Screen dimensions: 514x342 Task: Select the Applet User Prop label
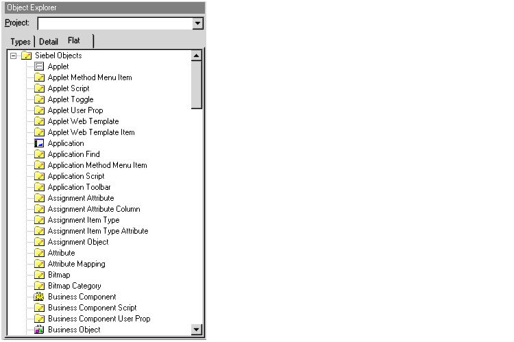(75, 110)
